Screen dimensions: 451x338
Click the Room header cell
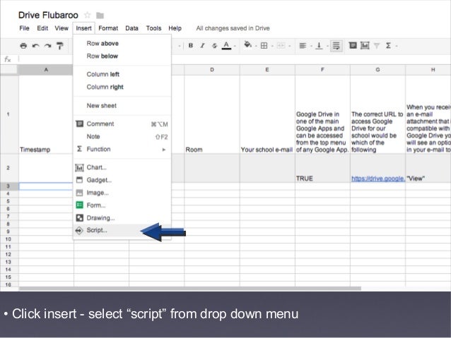(x=212, y=114)
